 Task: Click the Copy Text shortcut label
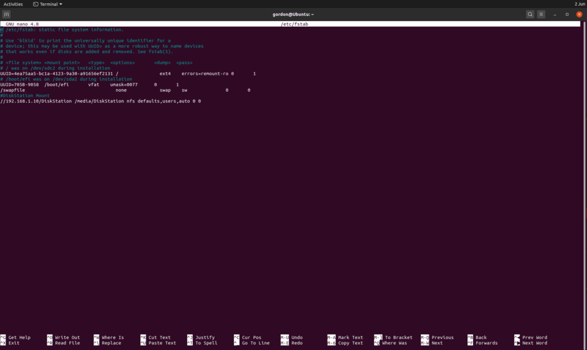(x=351, y=343)
